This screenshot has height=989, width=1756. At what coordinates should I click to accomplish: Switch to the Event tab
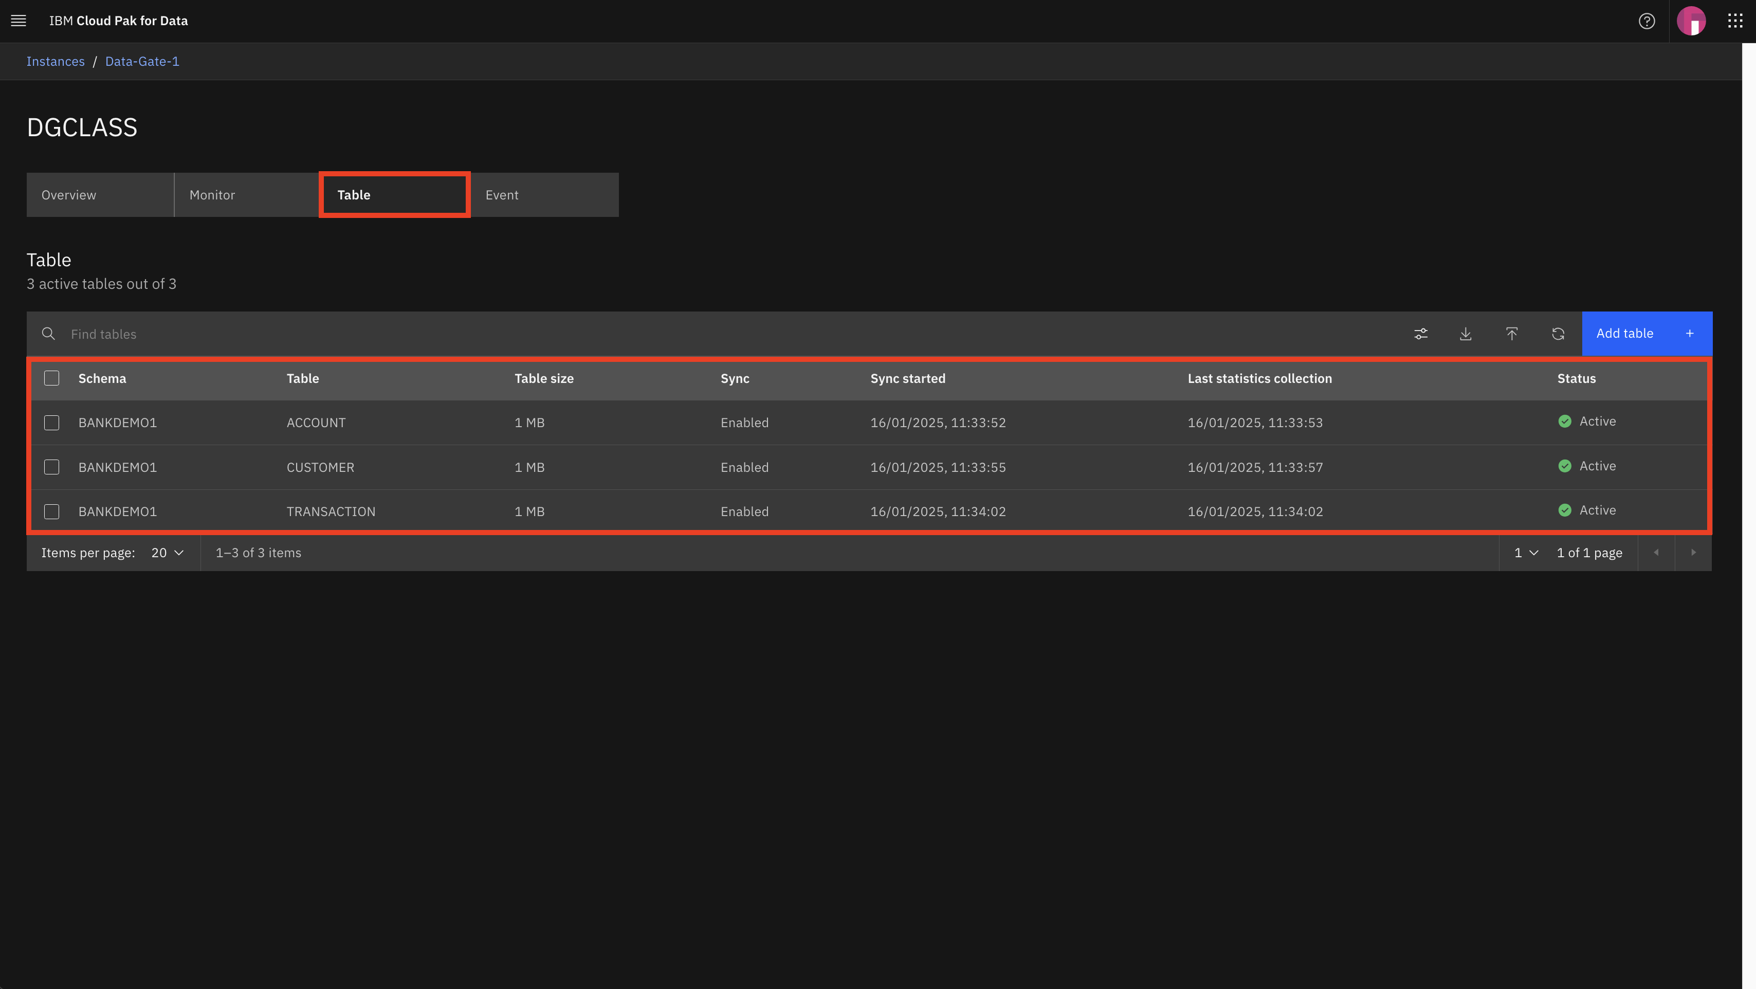coord(502,194)
